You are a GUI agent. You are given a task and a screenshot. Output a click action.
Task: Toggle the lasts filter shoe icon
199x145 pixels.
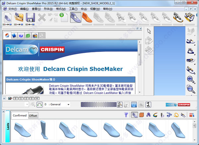coord(134,115)
